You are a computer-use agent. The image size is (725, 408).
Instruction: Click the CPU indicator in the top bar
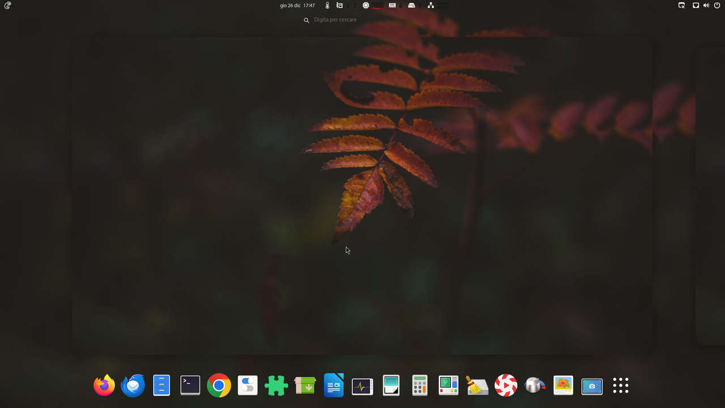[366, 5]
